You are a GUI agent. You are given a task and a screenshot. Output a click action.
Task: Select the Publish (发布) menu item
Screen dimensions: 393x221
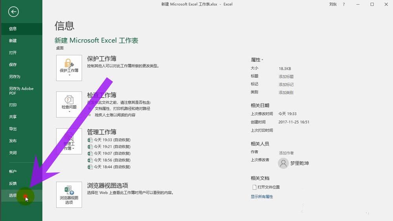21,141
